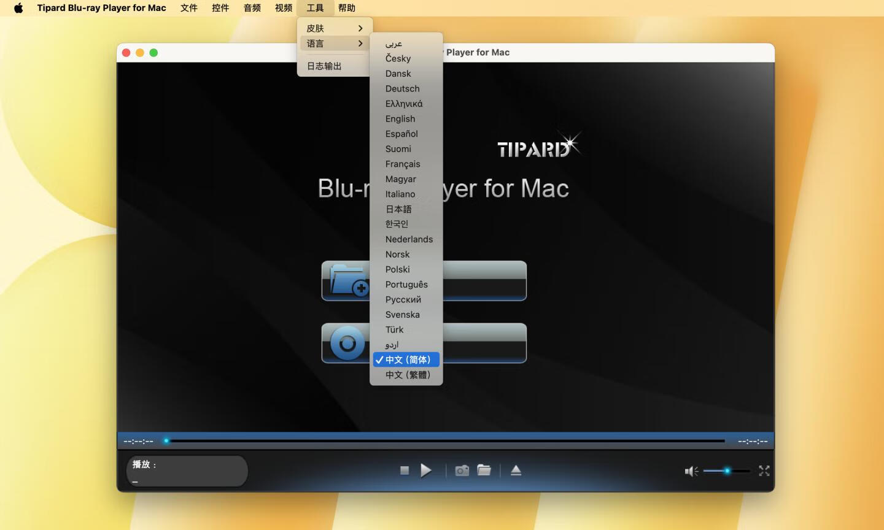Switch language to English
Viewport: 884px width, 530px height.
[406, 119]
